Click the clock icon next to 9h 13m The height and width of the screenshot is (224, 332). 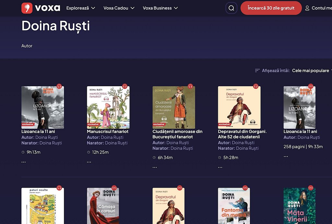click(x=23, y=152)
